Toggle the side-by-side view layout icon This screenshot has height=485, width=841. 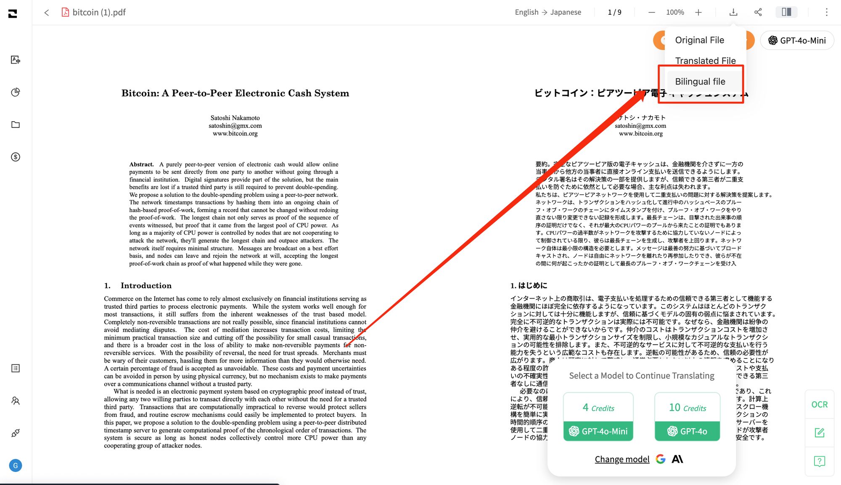786,12
